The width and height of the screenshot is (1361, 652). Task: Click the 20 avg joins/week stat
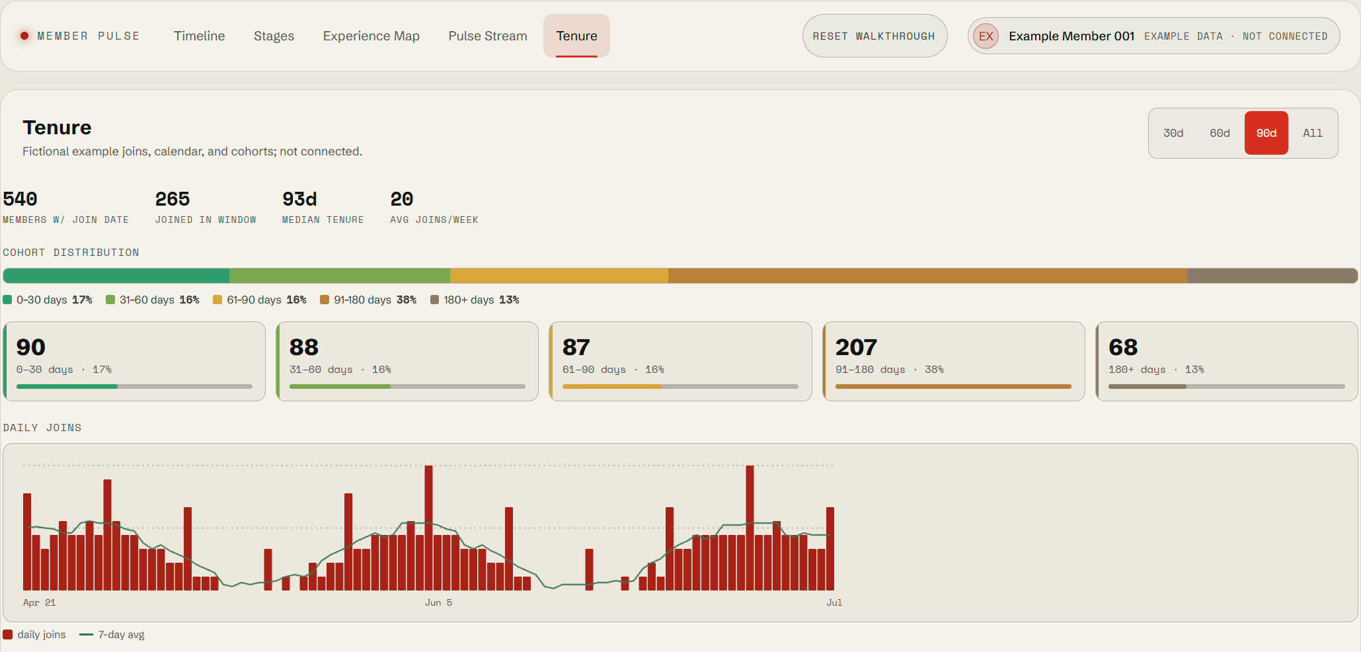(x=434, y=207)
